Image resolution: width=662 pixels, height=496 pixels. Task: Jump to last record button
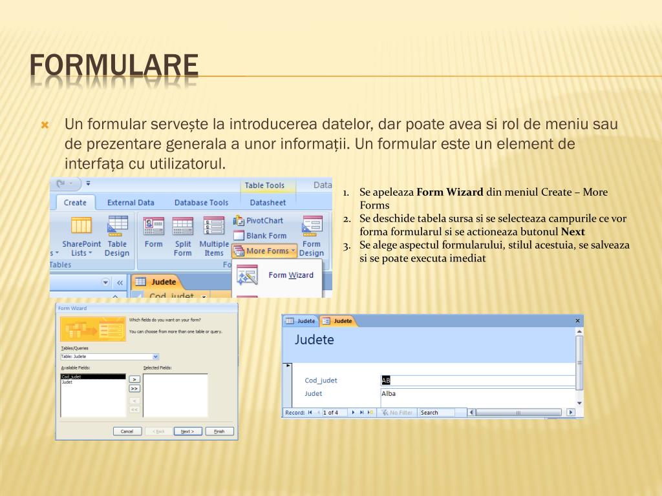click(x=362, y=413)
